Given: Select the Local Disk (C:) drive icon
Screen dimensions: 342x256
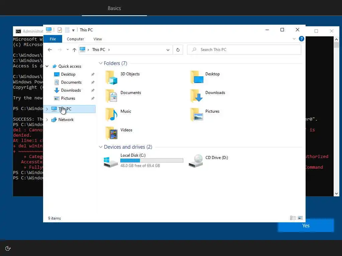Looking at the screenshot, I should 111,162.
